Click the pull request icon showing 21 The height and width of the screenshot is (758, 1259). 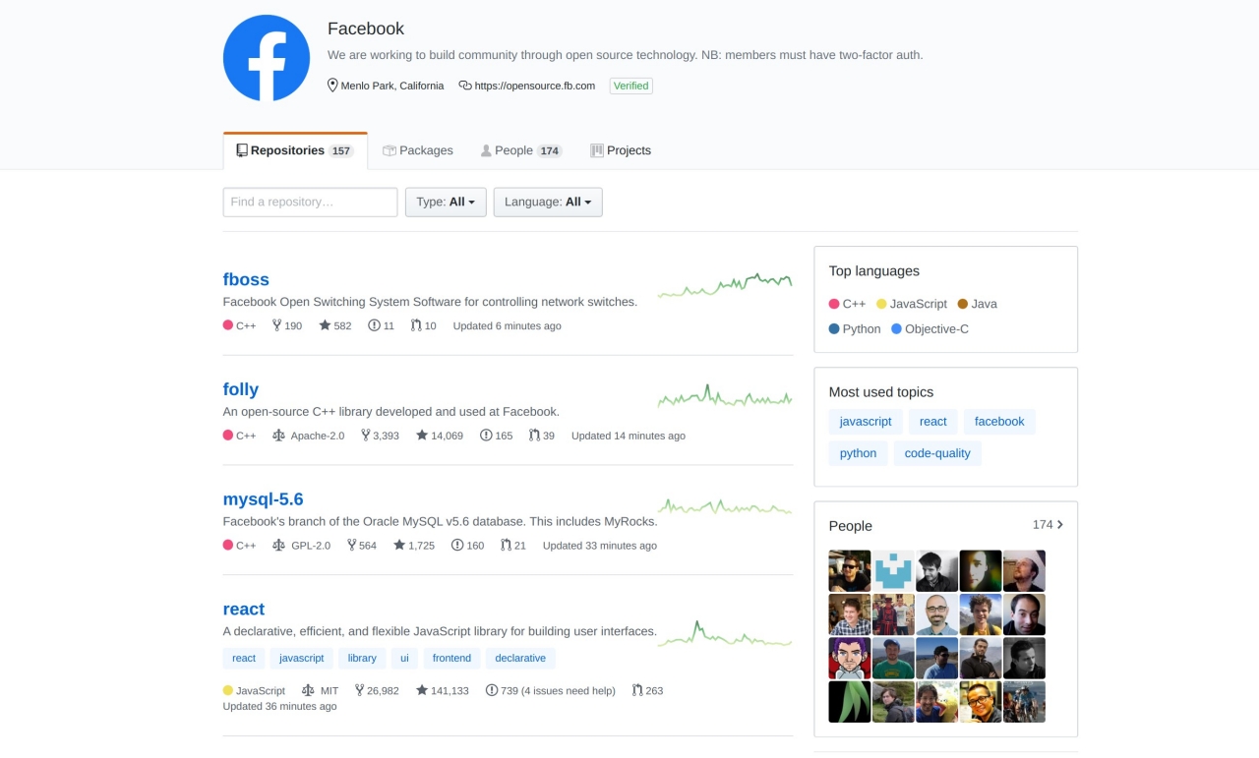(x=506, y=545)
